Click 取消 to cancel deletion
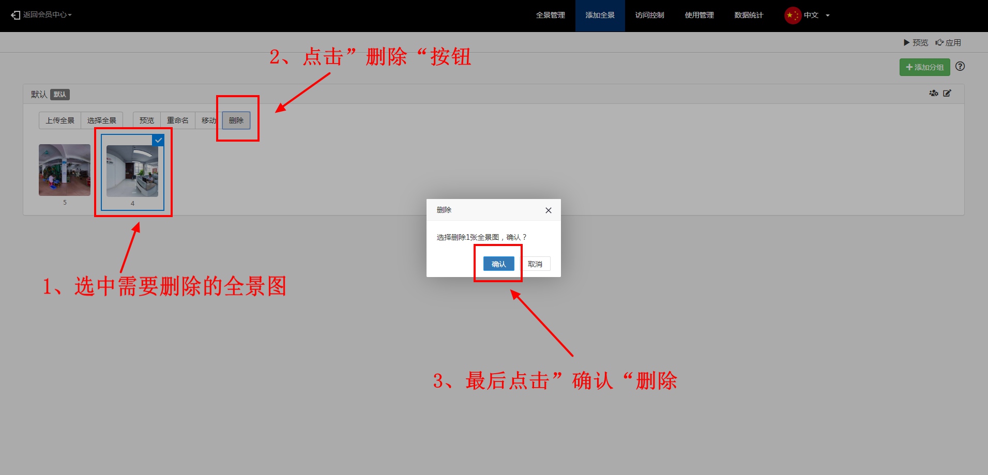 (x=535, y=264)
